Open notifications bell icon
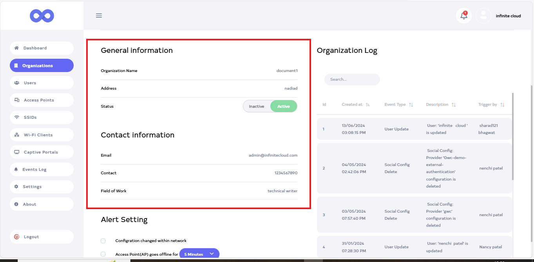Viewport: 534px width, 262px height. pyautogui.click(x=464, y=16)
